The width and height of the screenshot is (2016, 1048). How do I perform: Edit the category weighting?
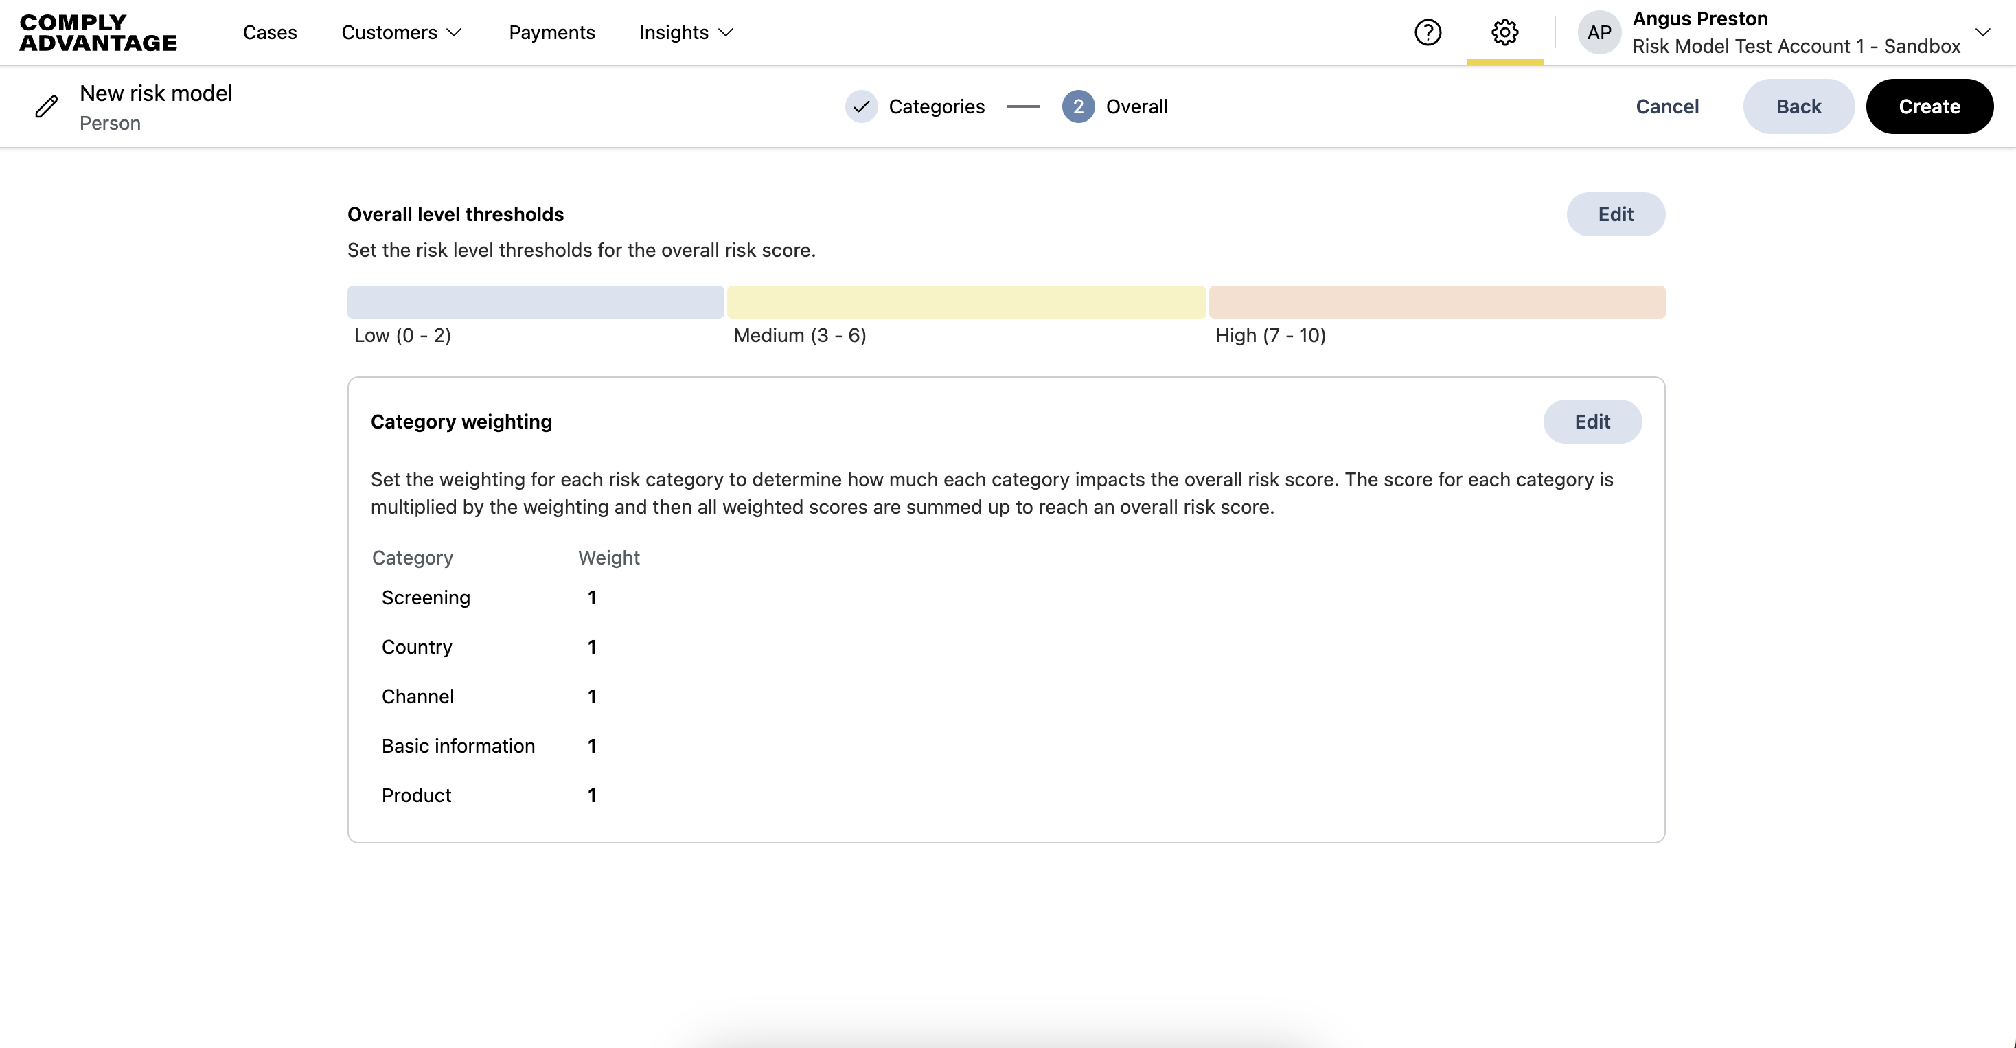(1592, 422)
